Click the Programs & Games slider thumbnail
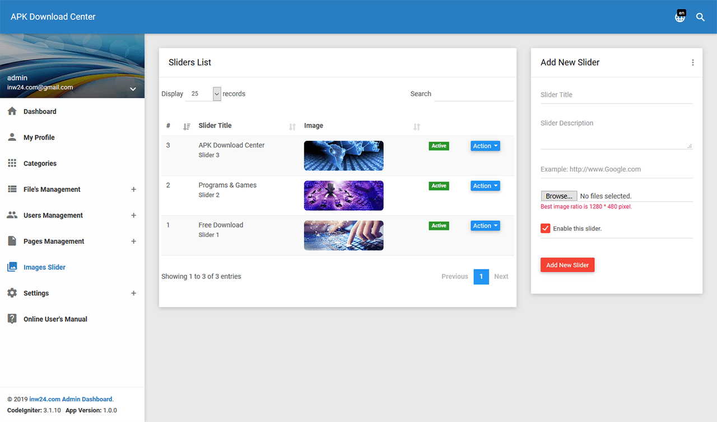 (x=343, y=196)
